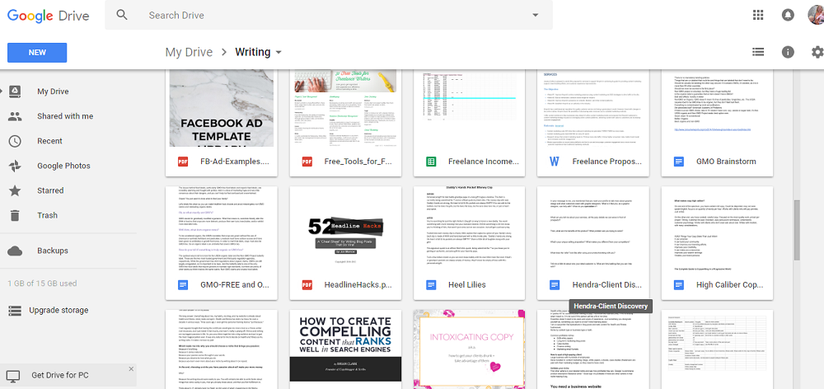Click the Trash bin icon
824x389 pixels.
pyautogui.click(x=15, y=215)
